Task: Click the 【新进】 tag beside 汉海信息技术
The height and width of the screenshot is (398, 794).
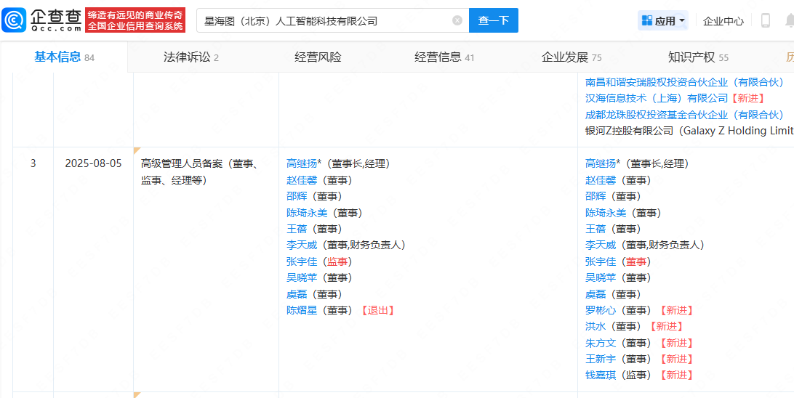Action: (747, 98)
